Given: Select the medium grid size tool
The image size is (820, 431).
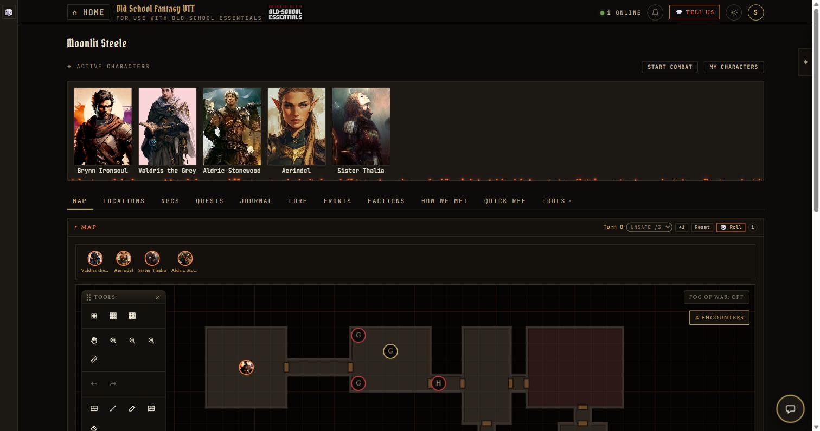Looking at the screenshot, I should click(113, 316).
